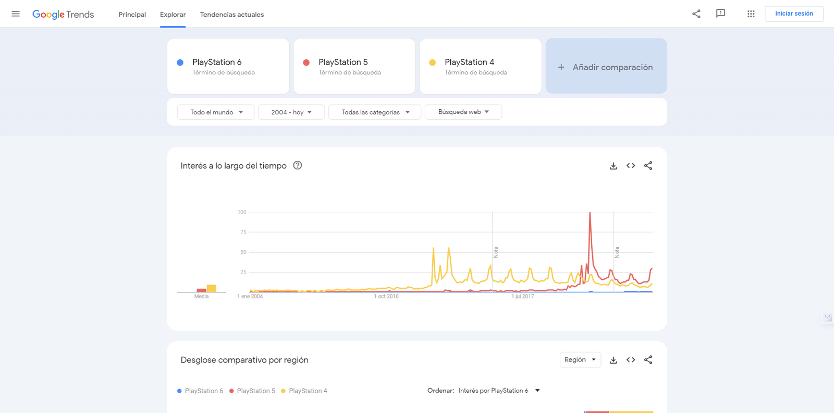Select the Explorar tab
Viewport: 834px width, 413px height.
[x=173, y=15]
